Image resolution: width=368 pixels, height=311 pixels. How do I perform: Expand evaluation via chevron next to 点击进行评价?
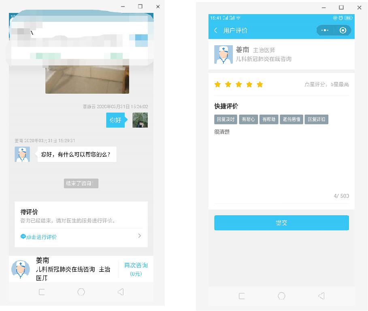139,235
